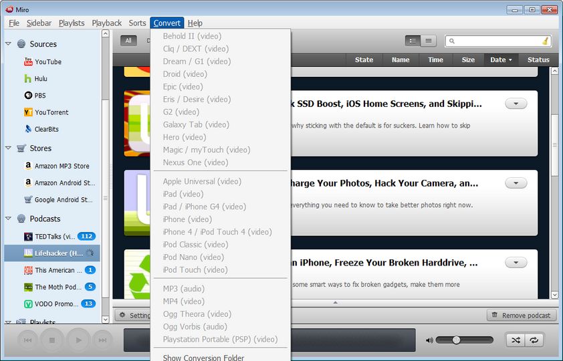Click the search magnifier icon

click(452, 41)
